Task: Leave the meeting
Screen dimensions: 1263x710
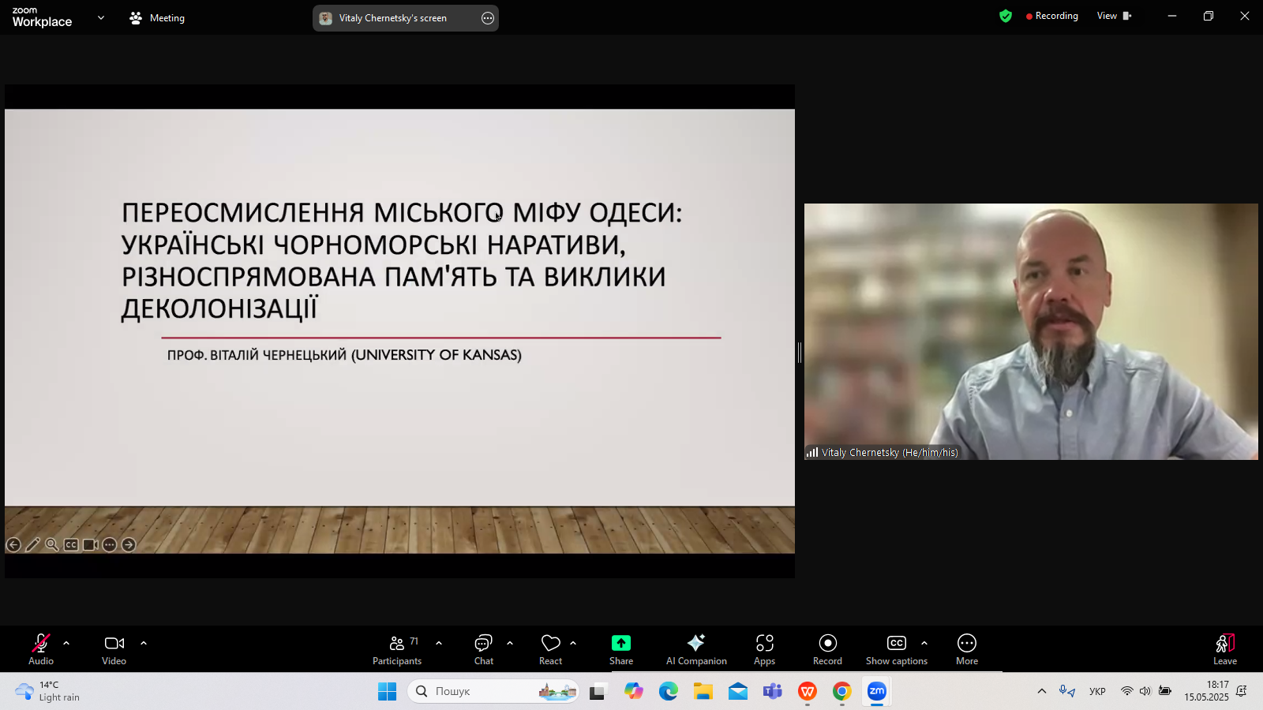Action: pos(1224,650)
